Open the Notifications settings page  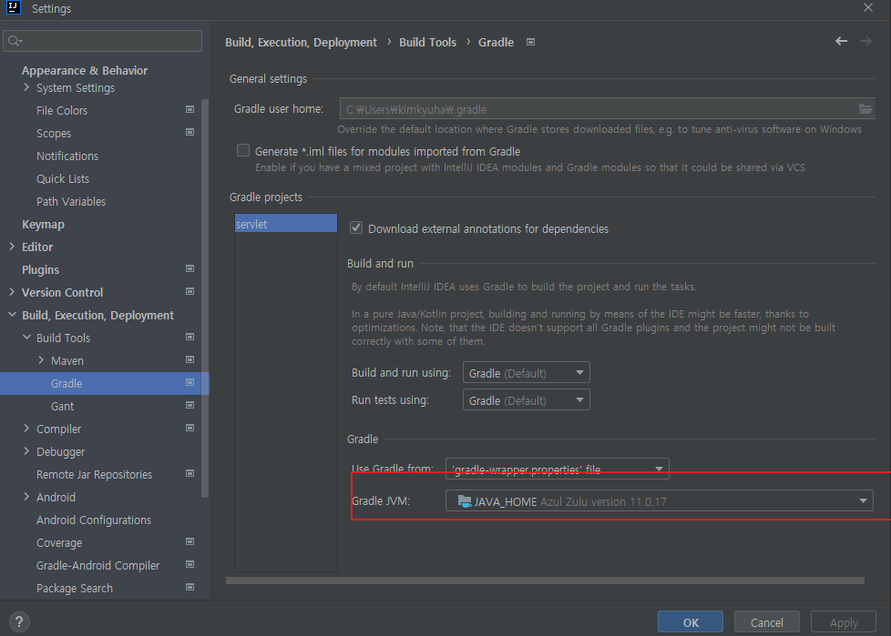(x=67, y=156)
